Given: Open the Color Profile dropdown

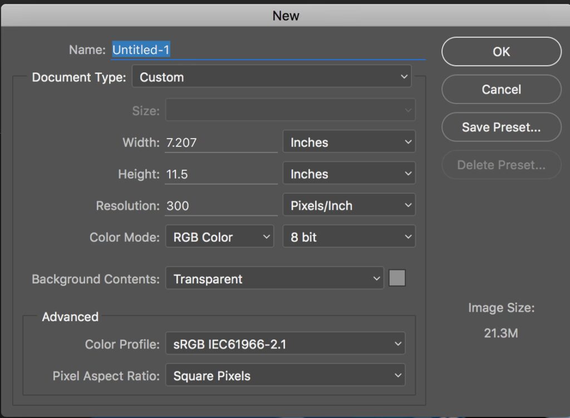Looking at the screenshot, I should 285,345.
